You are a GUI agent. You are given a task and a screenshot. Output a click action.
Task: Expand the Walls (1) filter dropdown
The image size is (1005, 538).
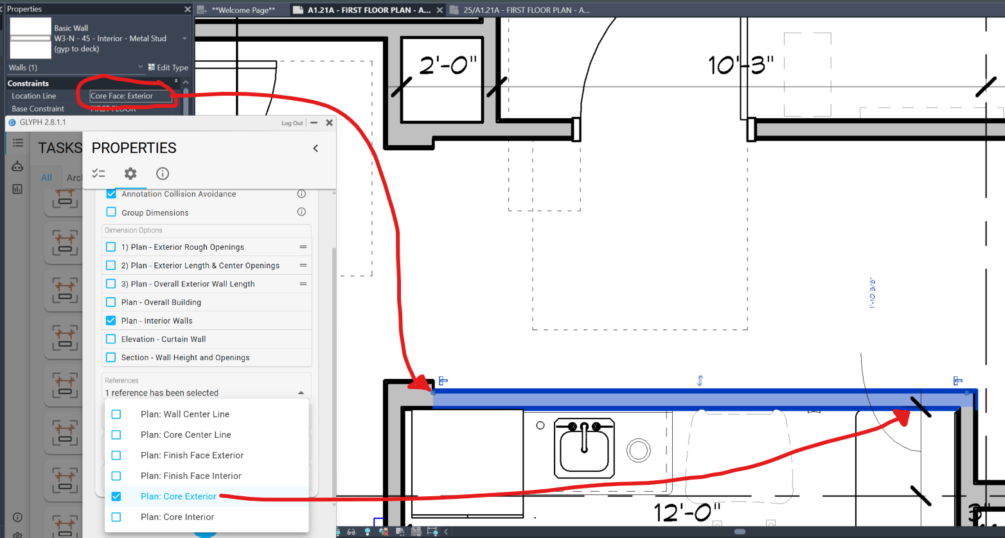coord(141,67)
